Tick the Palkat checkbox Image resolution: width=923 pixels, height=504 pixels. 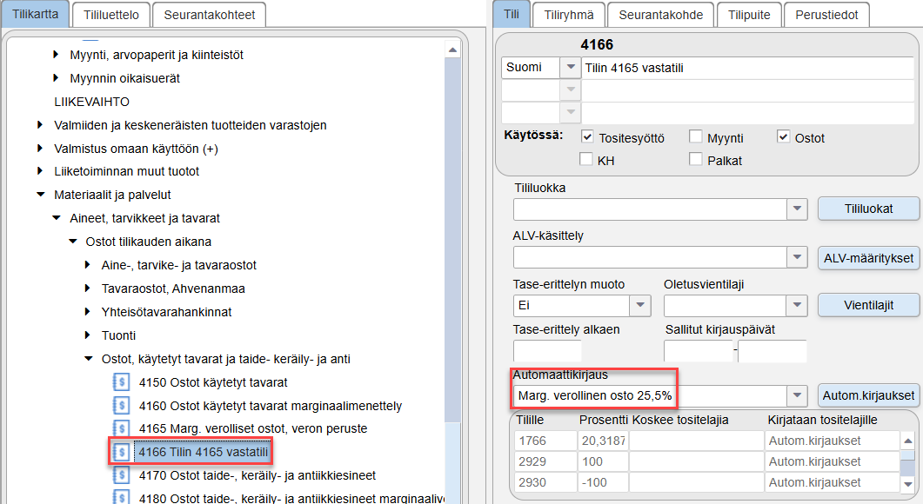pyautogui.click(x=696, y=159)
